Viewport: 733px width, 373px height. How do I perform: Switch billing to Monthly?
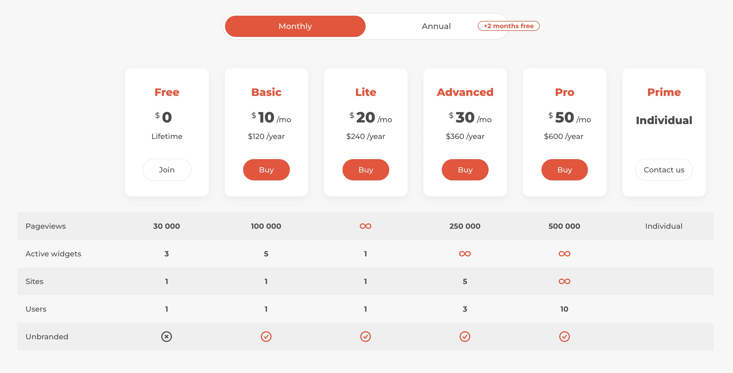(295, 26)
